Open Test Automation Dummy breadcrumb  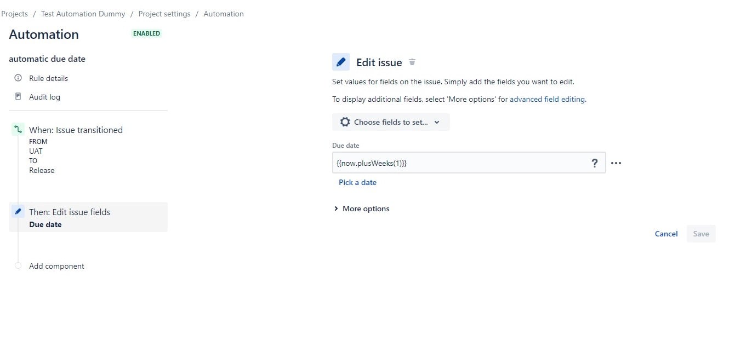83,14
